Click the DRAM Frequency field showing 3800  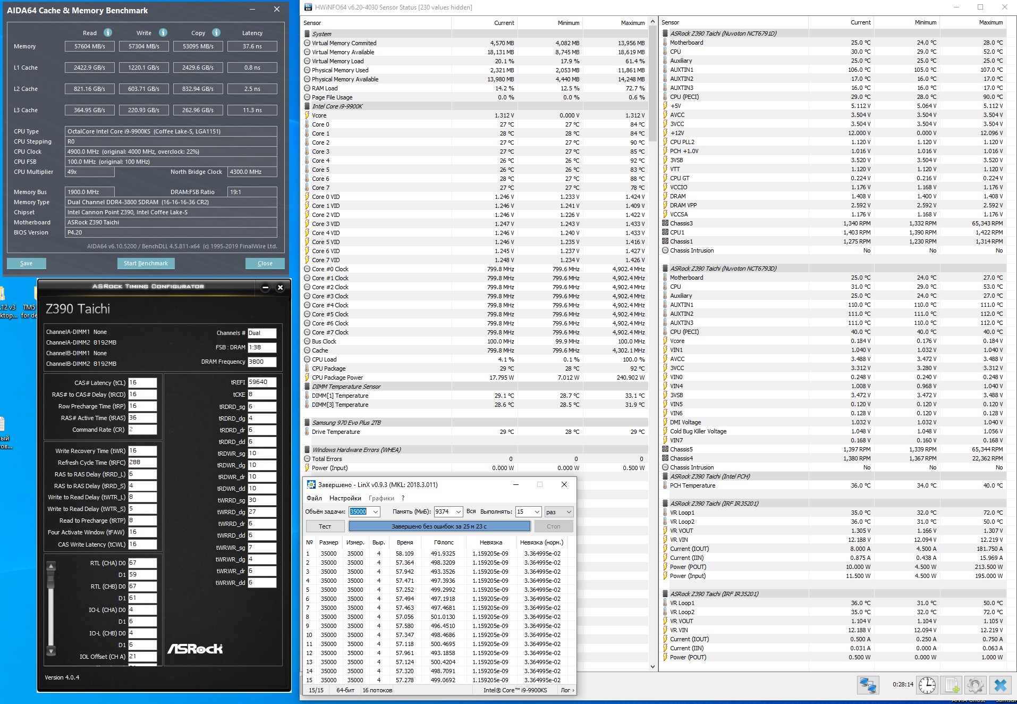262,362
